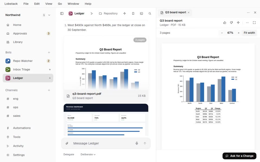The height and width of the screenshot is (162, 260).
Task: Give the Q3 board report thumbs up
Action: (225, 22)
